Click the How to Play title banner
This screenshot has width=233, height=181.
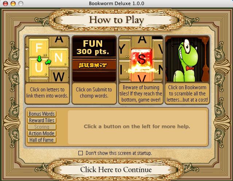click(117, 20)
